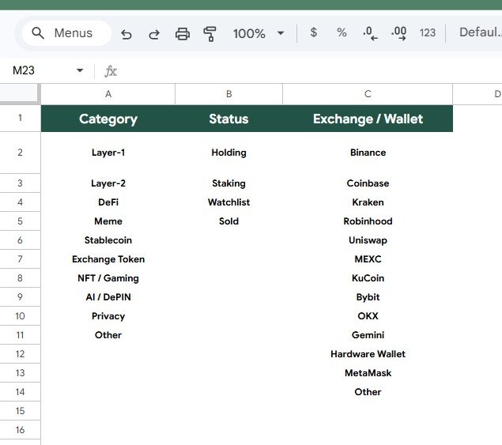
Task: Select row 7 header
Action: (21, 259)
